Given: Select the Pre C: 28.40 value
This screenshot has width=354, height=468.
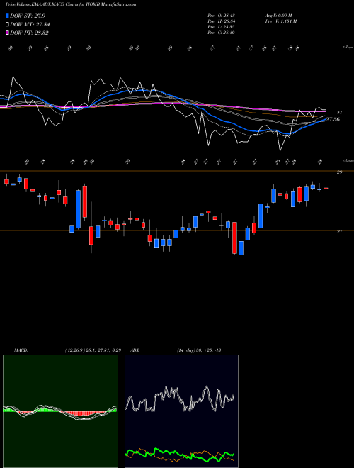Looking at the screenshot, I should tap(221, 33).
